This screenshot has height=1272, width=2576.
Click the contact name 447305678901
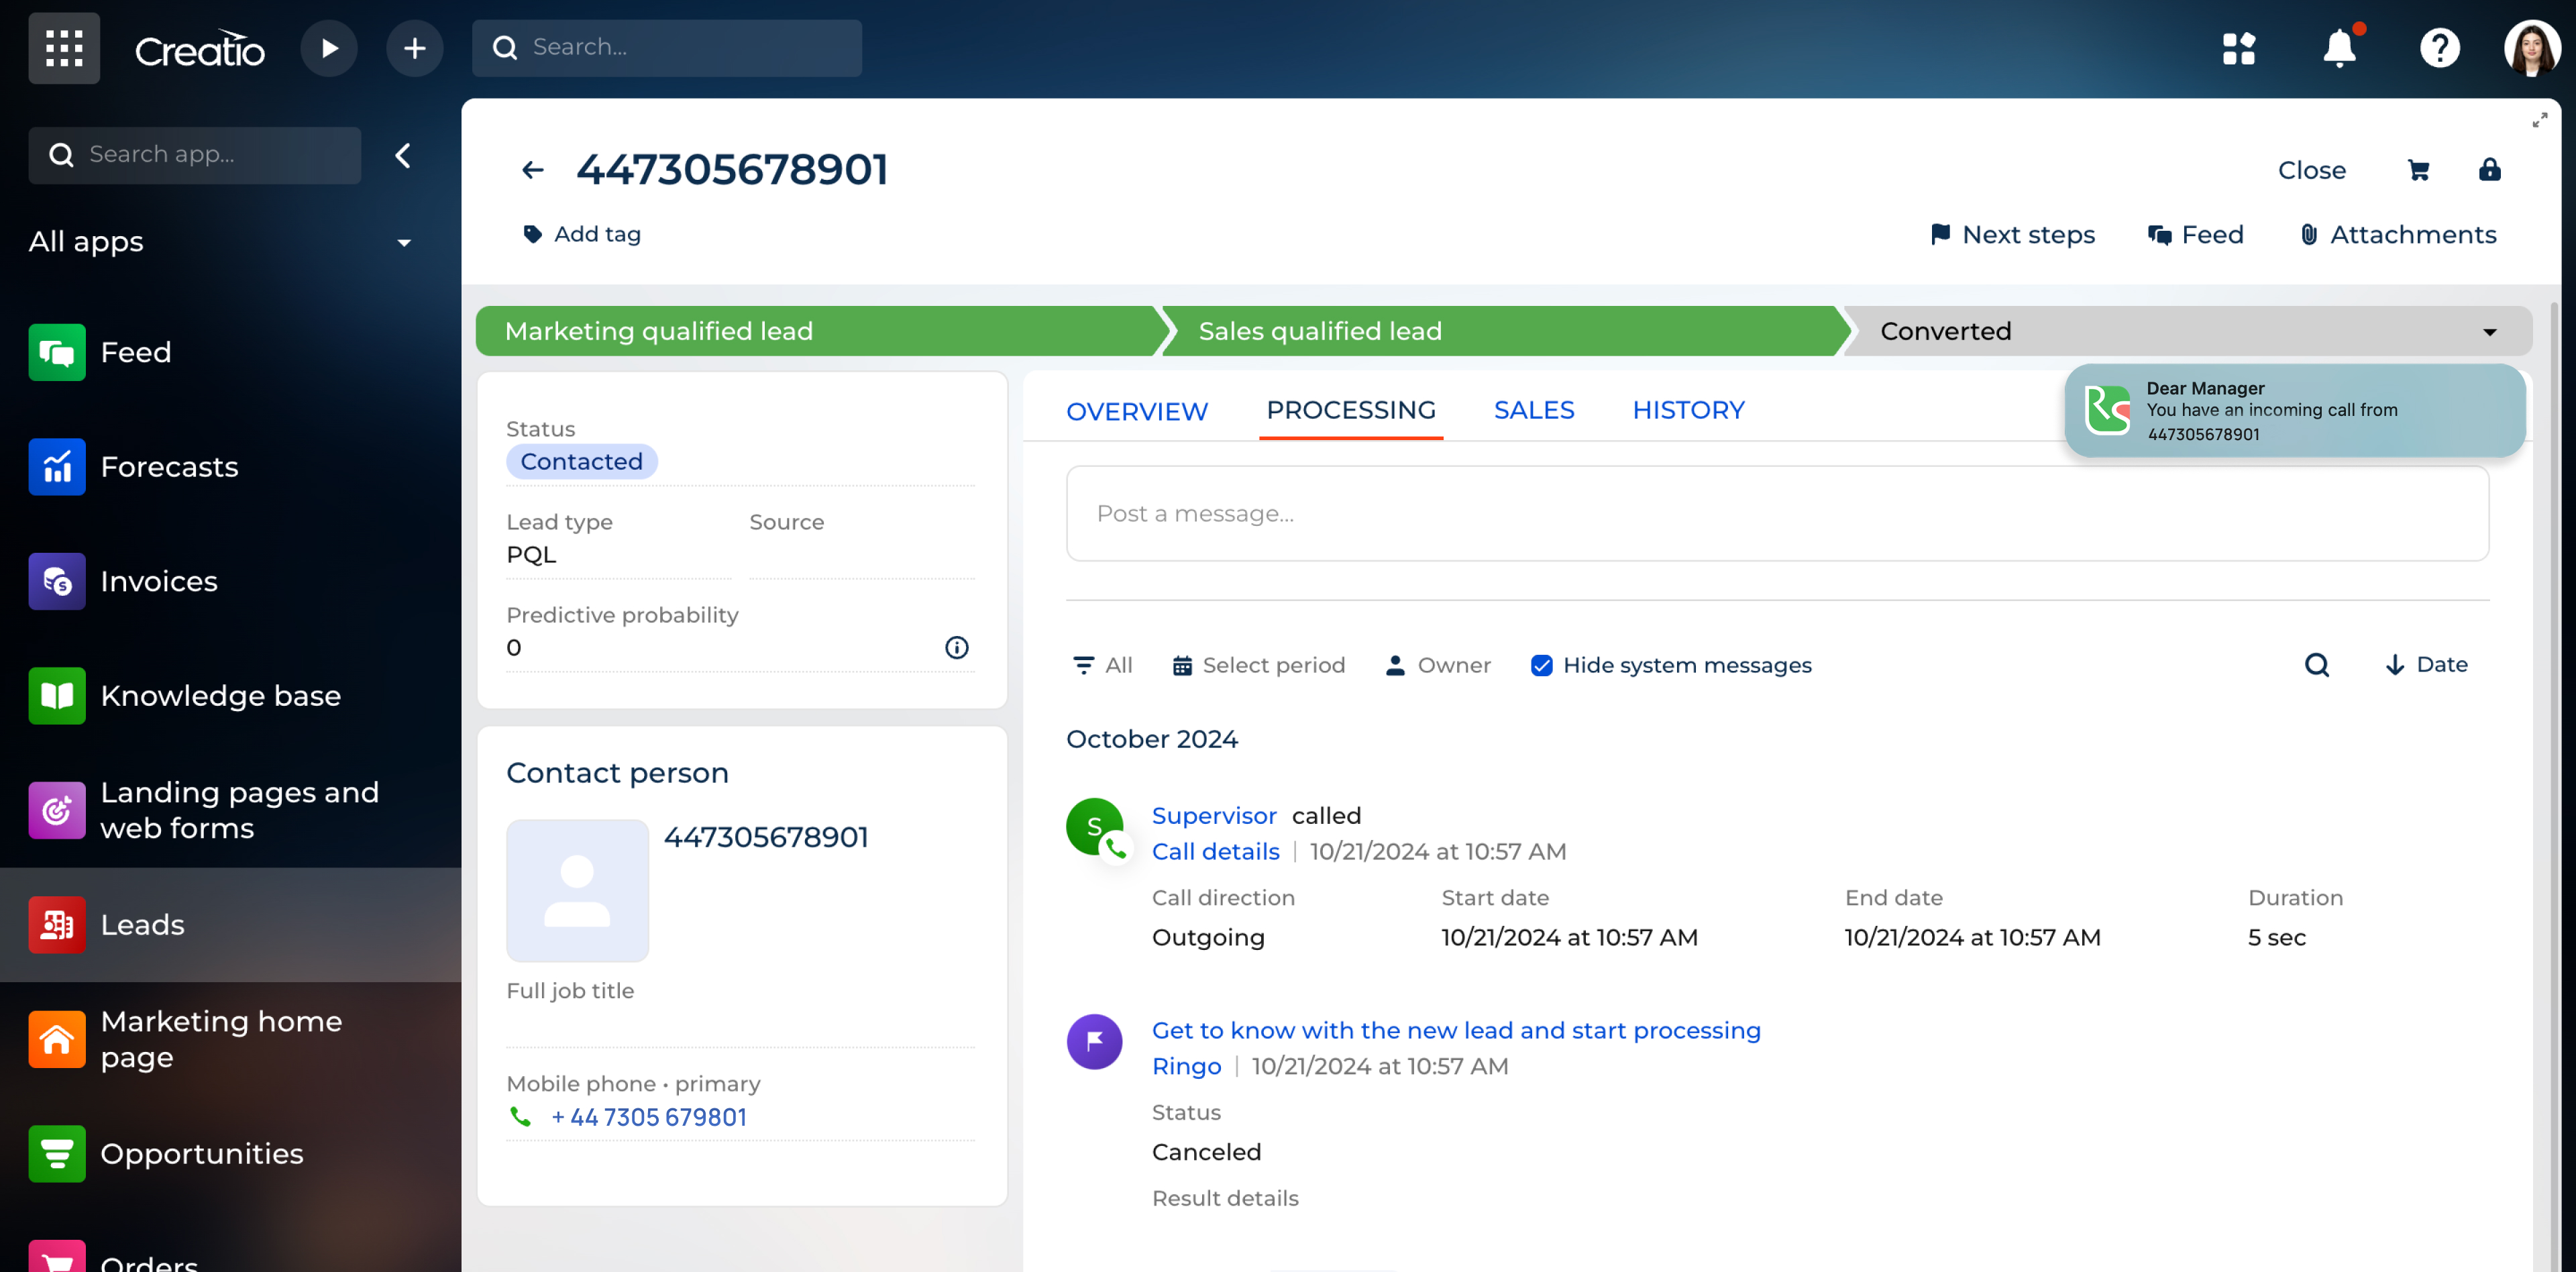click(766, 837)
